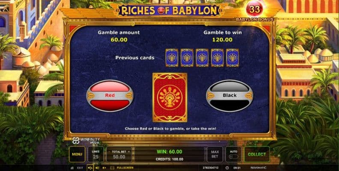Mute sound with the crossed speaker icon
This screenshot has height=171, width=339.
(104, 168)
